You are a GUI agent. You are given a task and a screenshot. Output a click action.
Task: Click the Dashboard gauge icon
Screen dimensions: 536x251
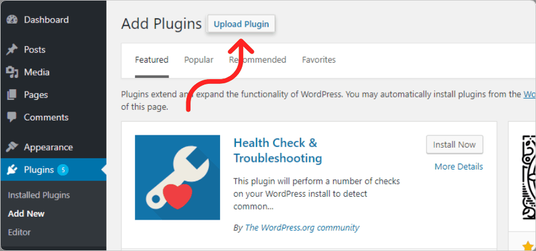tap(12, 19)
